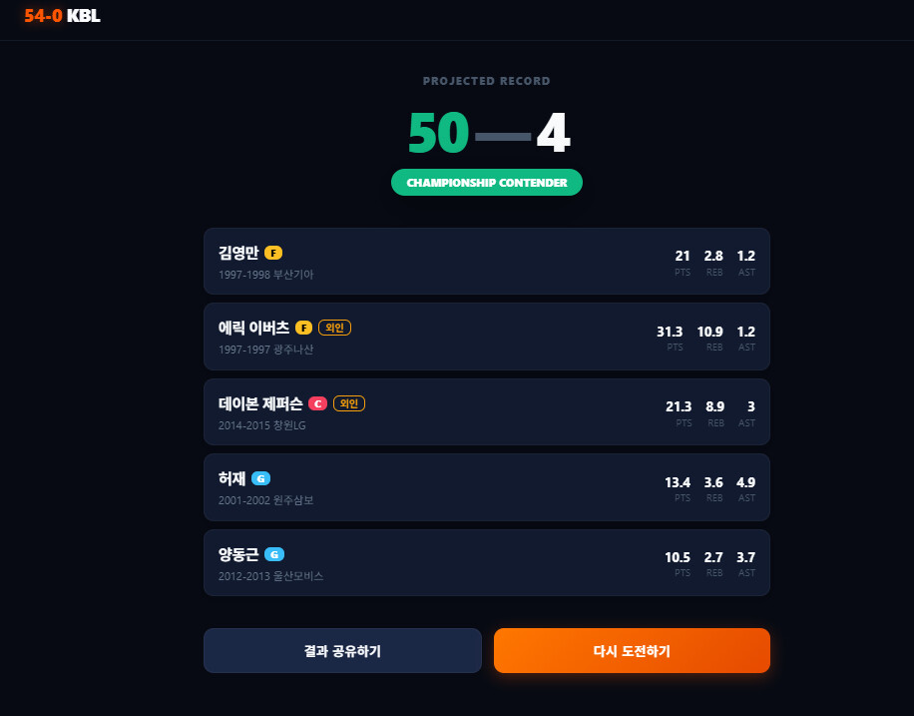This screenshot has width=914, height=716.
Task: Select the 데이본 제퍼슨 player name
Action: point(260,403)
